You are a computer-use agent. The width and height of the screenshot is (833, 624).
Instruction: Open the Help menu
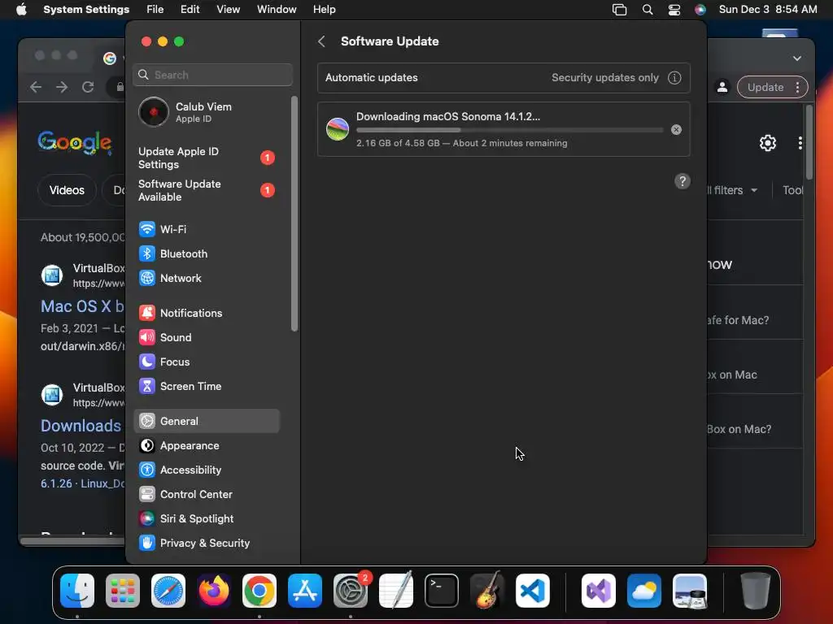[x=324, y=10]
